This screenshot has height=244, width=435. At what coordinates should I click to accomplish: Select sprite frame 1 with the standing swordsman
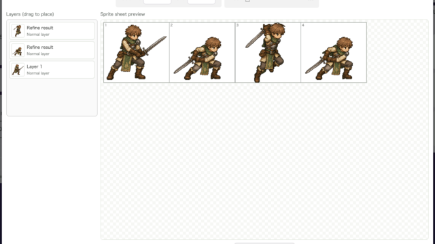click(137, 53)
